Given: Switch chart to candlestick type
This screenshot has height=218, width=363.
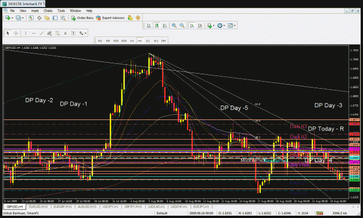Looking at the screenshot, I should click(x=157, y=26).
